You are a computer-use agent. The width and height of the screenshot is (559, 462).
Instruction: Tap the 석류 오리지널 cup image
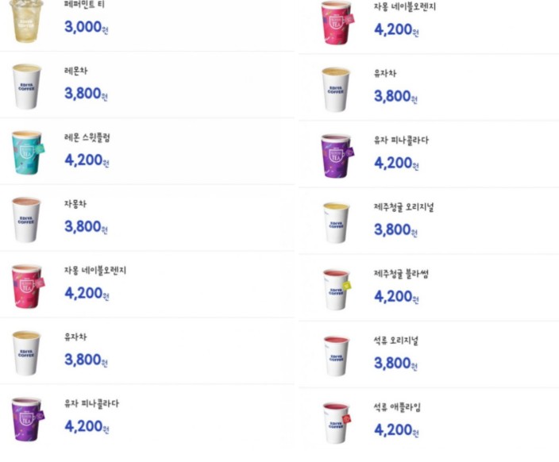336,356
